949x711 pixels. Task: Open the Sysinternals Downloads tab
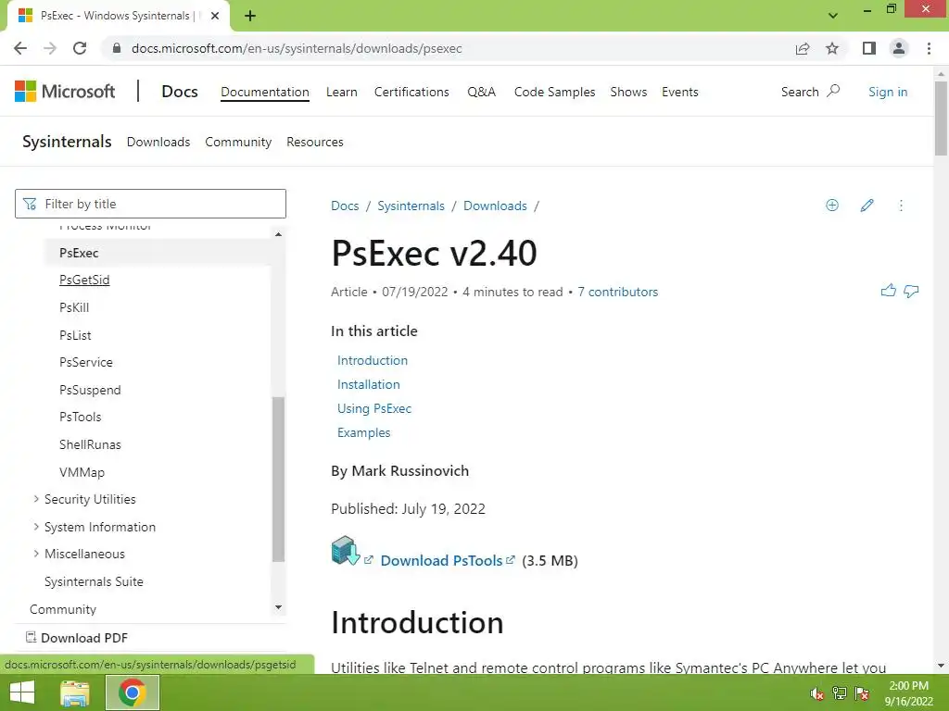[x=158, y=142]
